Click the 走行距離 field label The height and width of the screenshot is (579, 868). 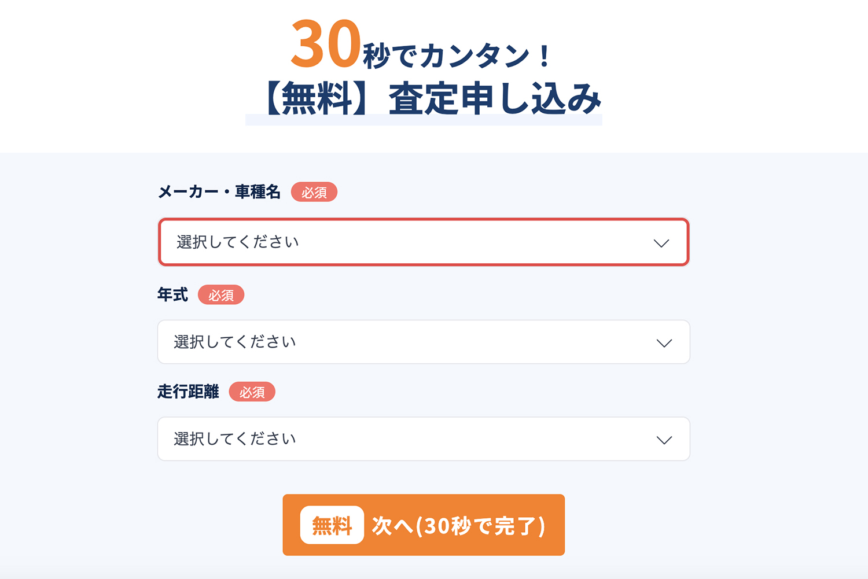tap(189, 392)
